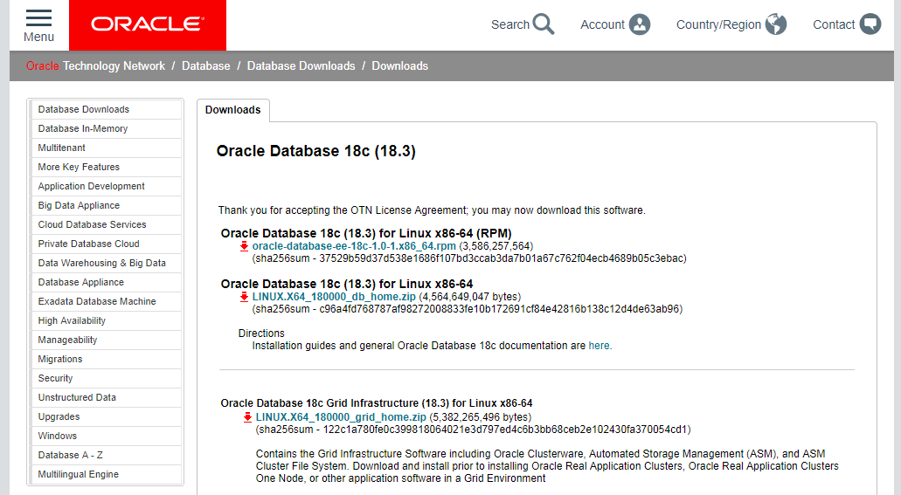901x495 pixels.
Task: Click the db_home sha256sum text line
Action: [468, 309]
